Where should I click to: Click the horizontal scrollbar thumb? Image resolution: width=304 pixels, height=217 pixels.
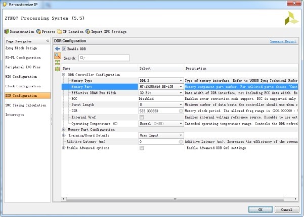click(x=175, y=199)
